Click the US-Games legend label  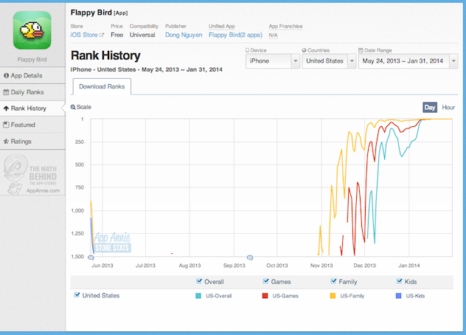[x=285, y=296]
